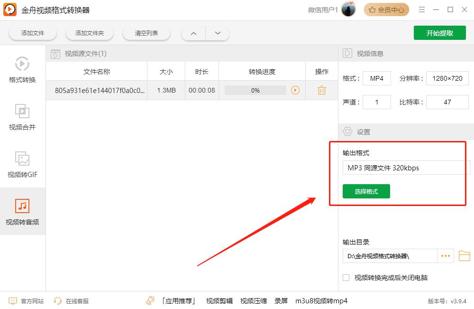Click the down arrow in the toolbar

[217, 33]
